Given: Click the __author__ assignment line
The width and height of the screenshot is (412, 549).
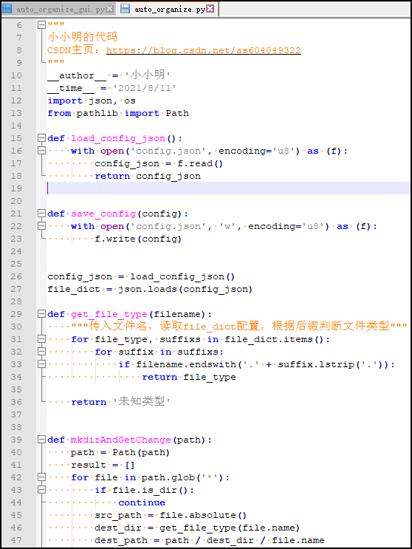Looking at the screenshot, I should [x=109, y=75].
